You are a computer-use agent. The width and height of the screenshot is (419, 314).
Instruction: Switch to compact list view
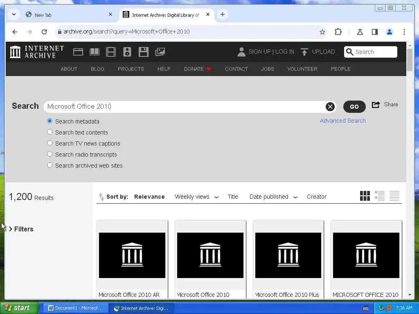(394, 196)
